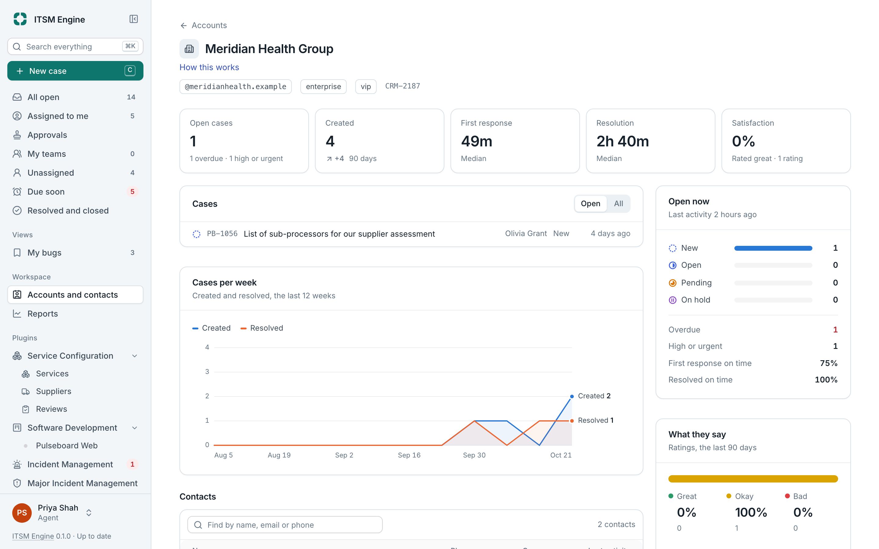Open Pulseboard Web project
This screenshot has height=549, width=879.
75,446
